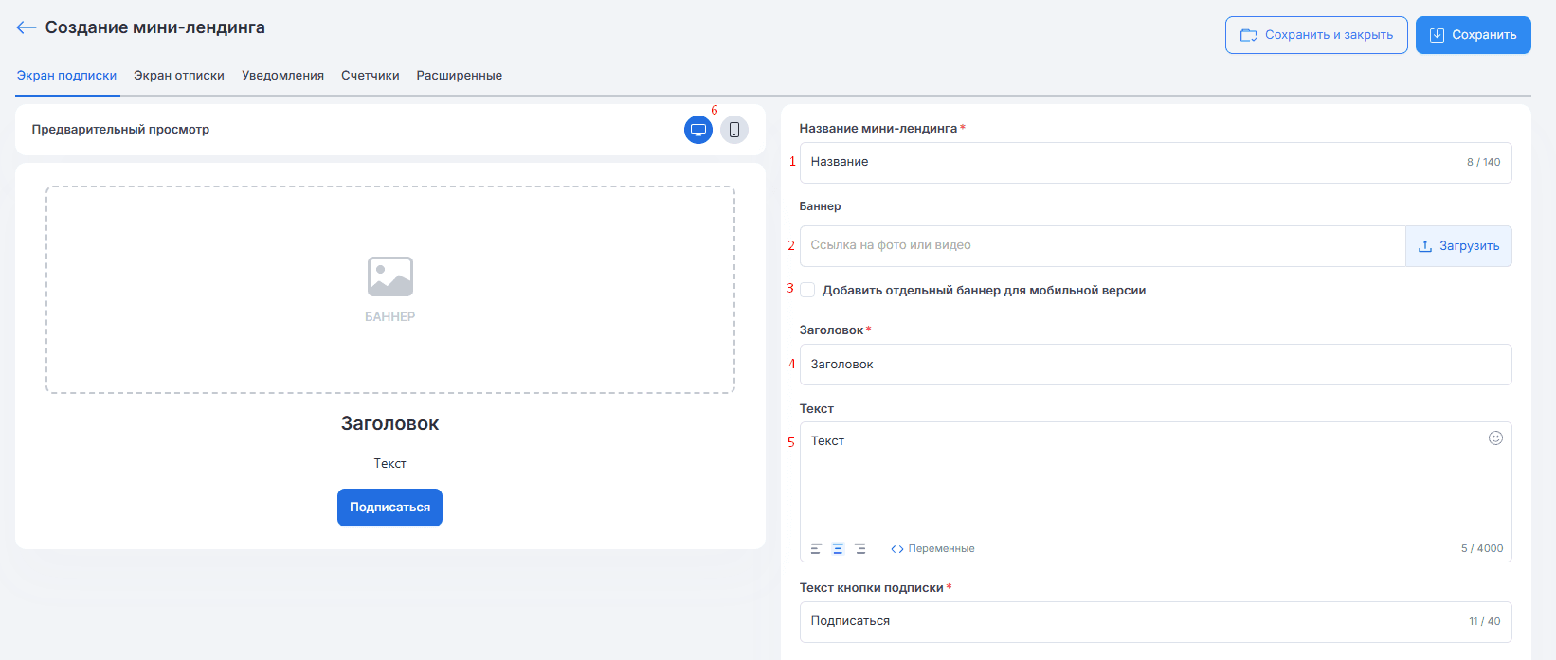Align text to the left

(816, 548)
